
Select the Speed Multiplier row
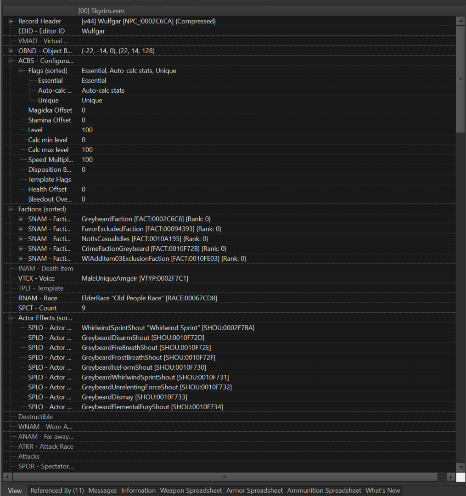(x=229, y=160)
